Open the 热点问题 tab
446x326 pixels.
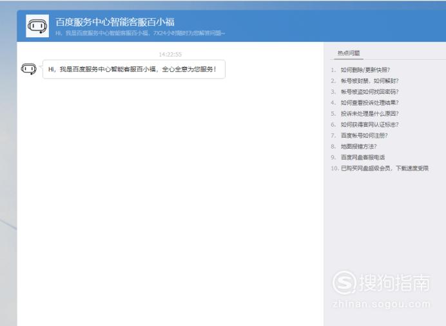(349, 53)
